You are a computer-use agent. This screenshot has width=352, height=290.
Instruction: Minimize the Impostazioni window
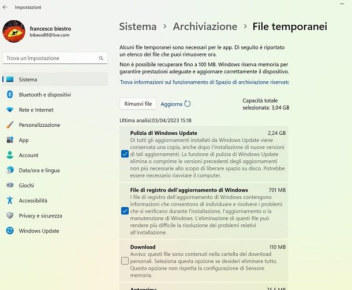[342, 4]
